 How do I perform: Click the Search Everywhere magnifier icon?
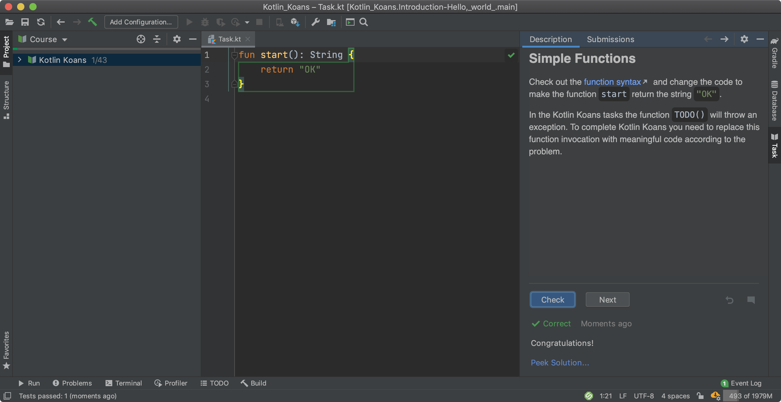coord(364,22)
